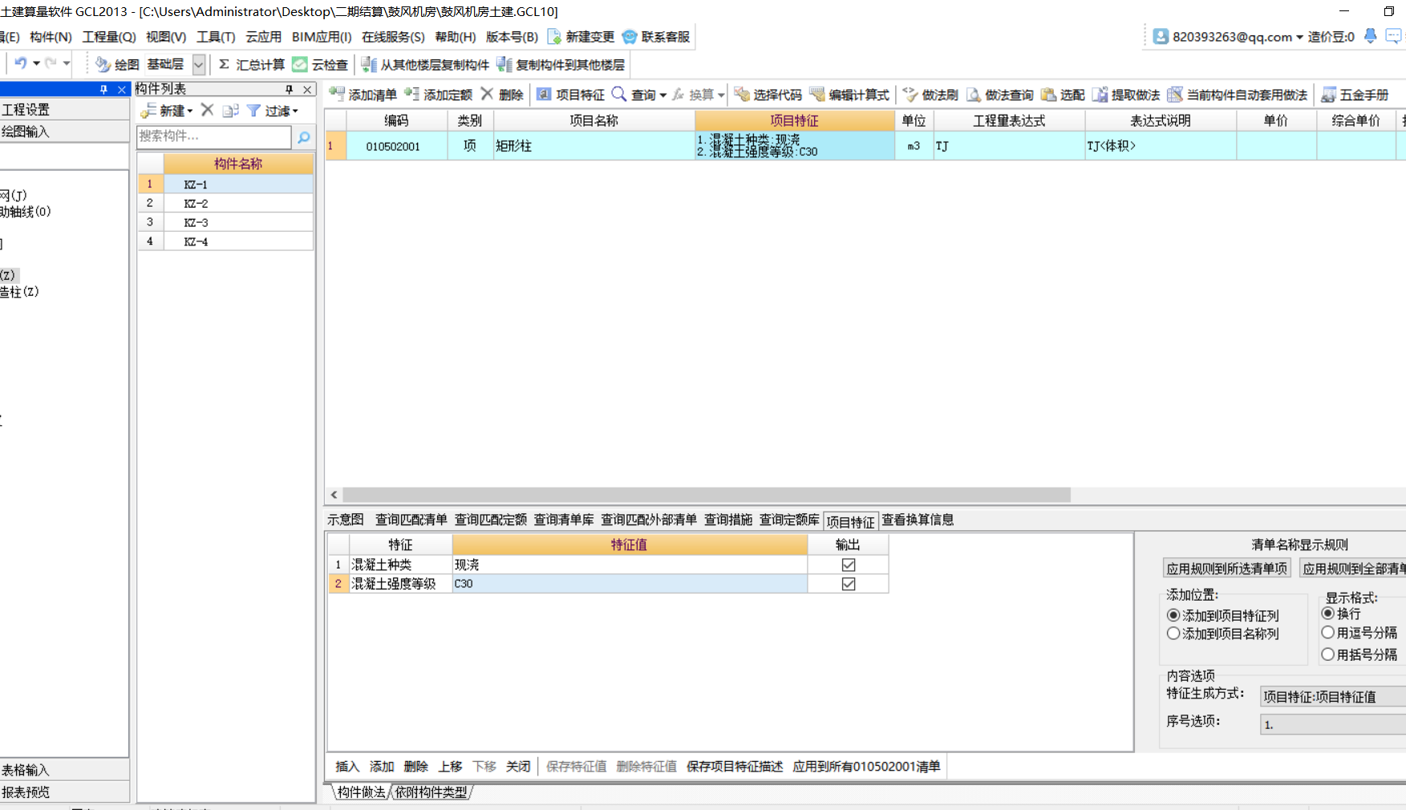Click 复制构件到其他楼层 icon
The height and width of the screenshot is (810, 1406).
504,64
